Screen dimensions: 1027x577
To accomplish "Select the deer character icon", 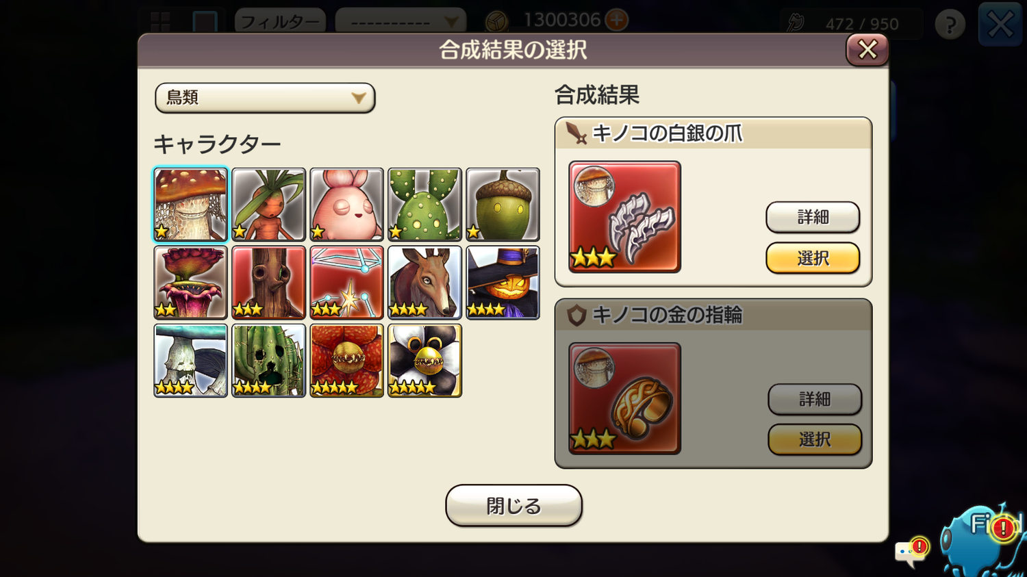I will point(424,283).
